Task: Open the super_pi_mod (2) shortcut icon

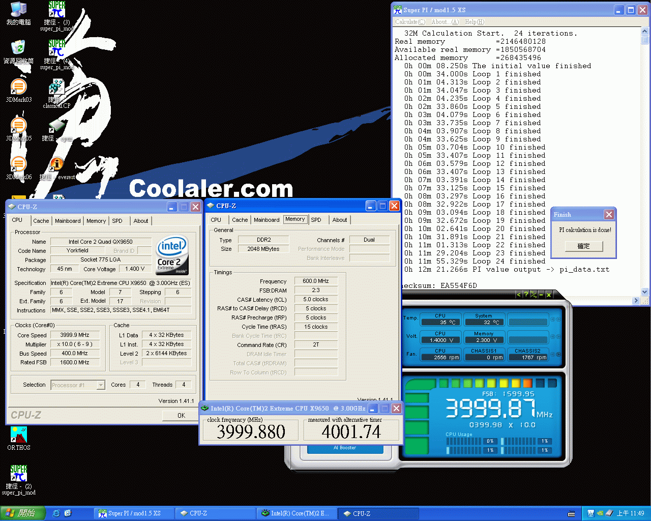Action: click(18, 480)
